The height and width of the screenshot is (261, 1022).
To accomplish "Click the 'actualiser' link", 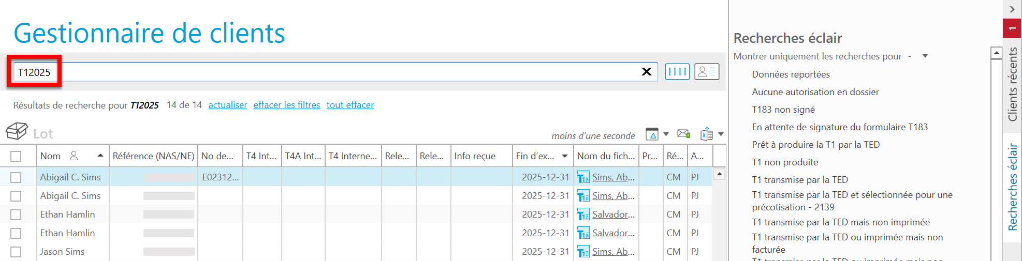I will pyautogui.click(x=227, y=105).
